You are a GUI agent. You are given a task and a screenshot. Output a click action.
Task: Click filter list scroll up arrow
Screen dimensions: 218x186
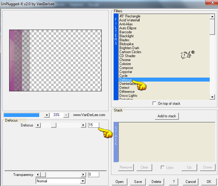(212, 16)
